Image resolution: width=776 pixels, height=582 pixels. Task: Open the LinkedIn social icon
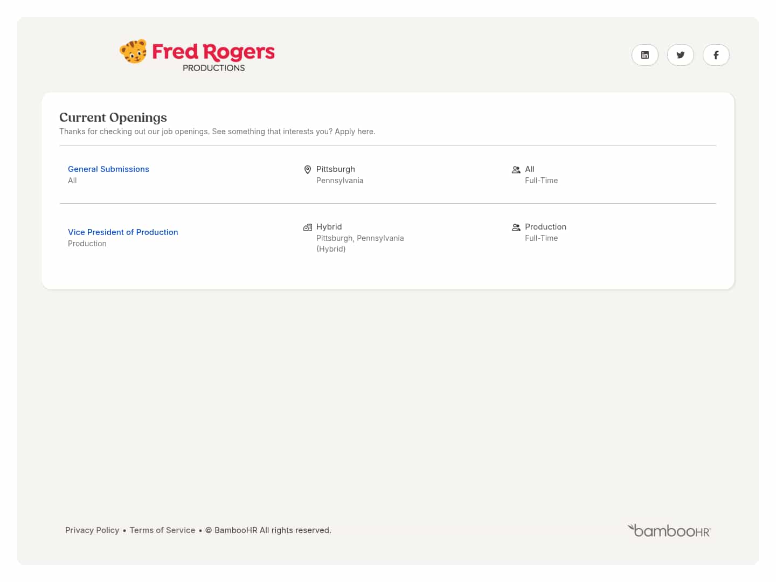pos(645,55)
